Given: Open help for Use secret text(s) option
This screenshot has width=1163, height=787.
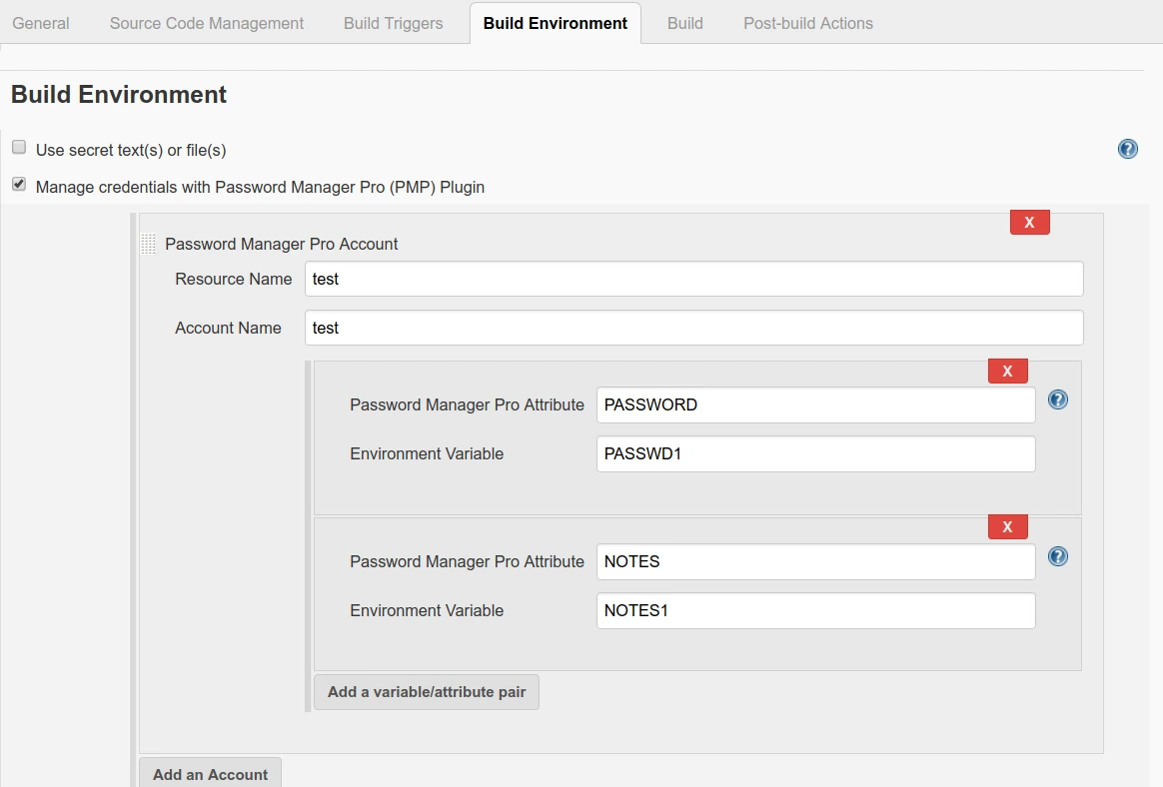Looking at the screenshot, I should [1127, 148].
